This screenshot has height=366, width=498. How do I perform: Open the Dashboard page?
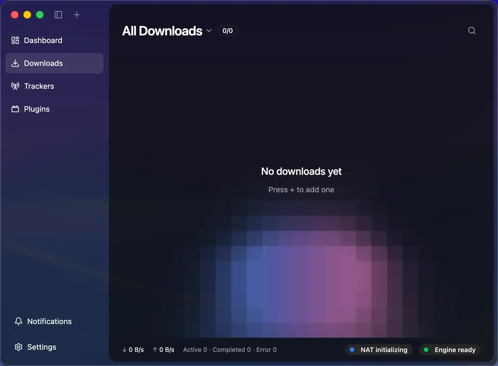coord(54,40)
